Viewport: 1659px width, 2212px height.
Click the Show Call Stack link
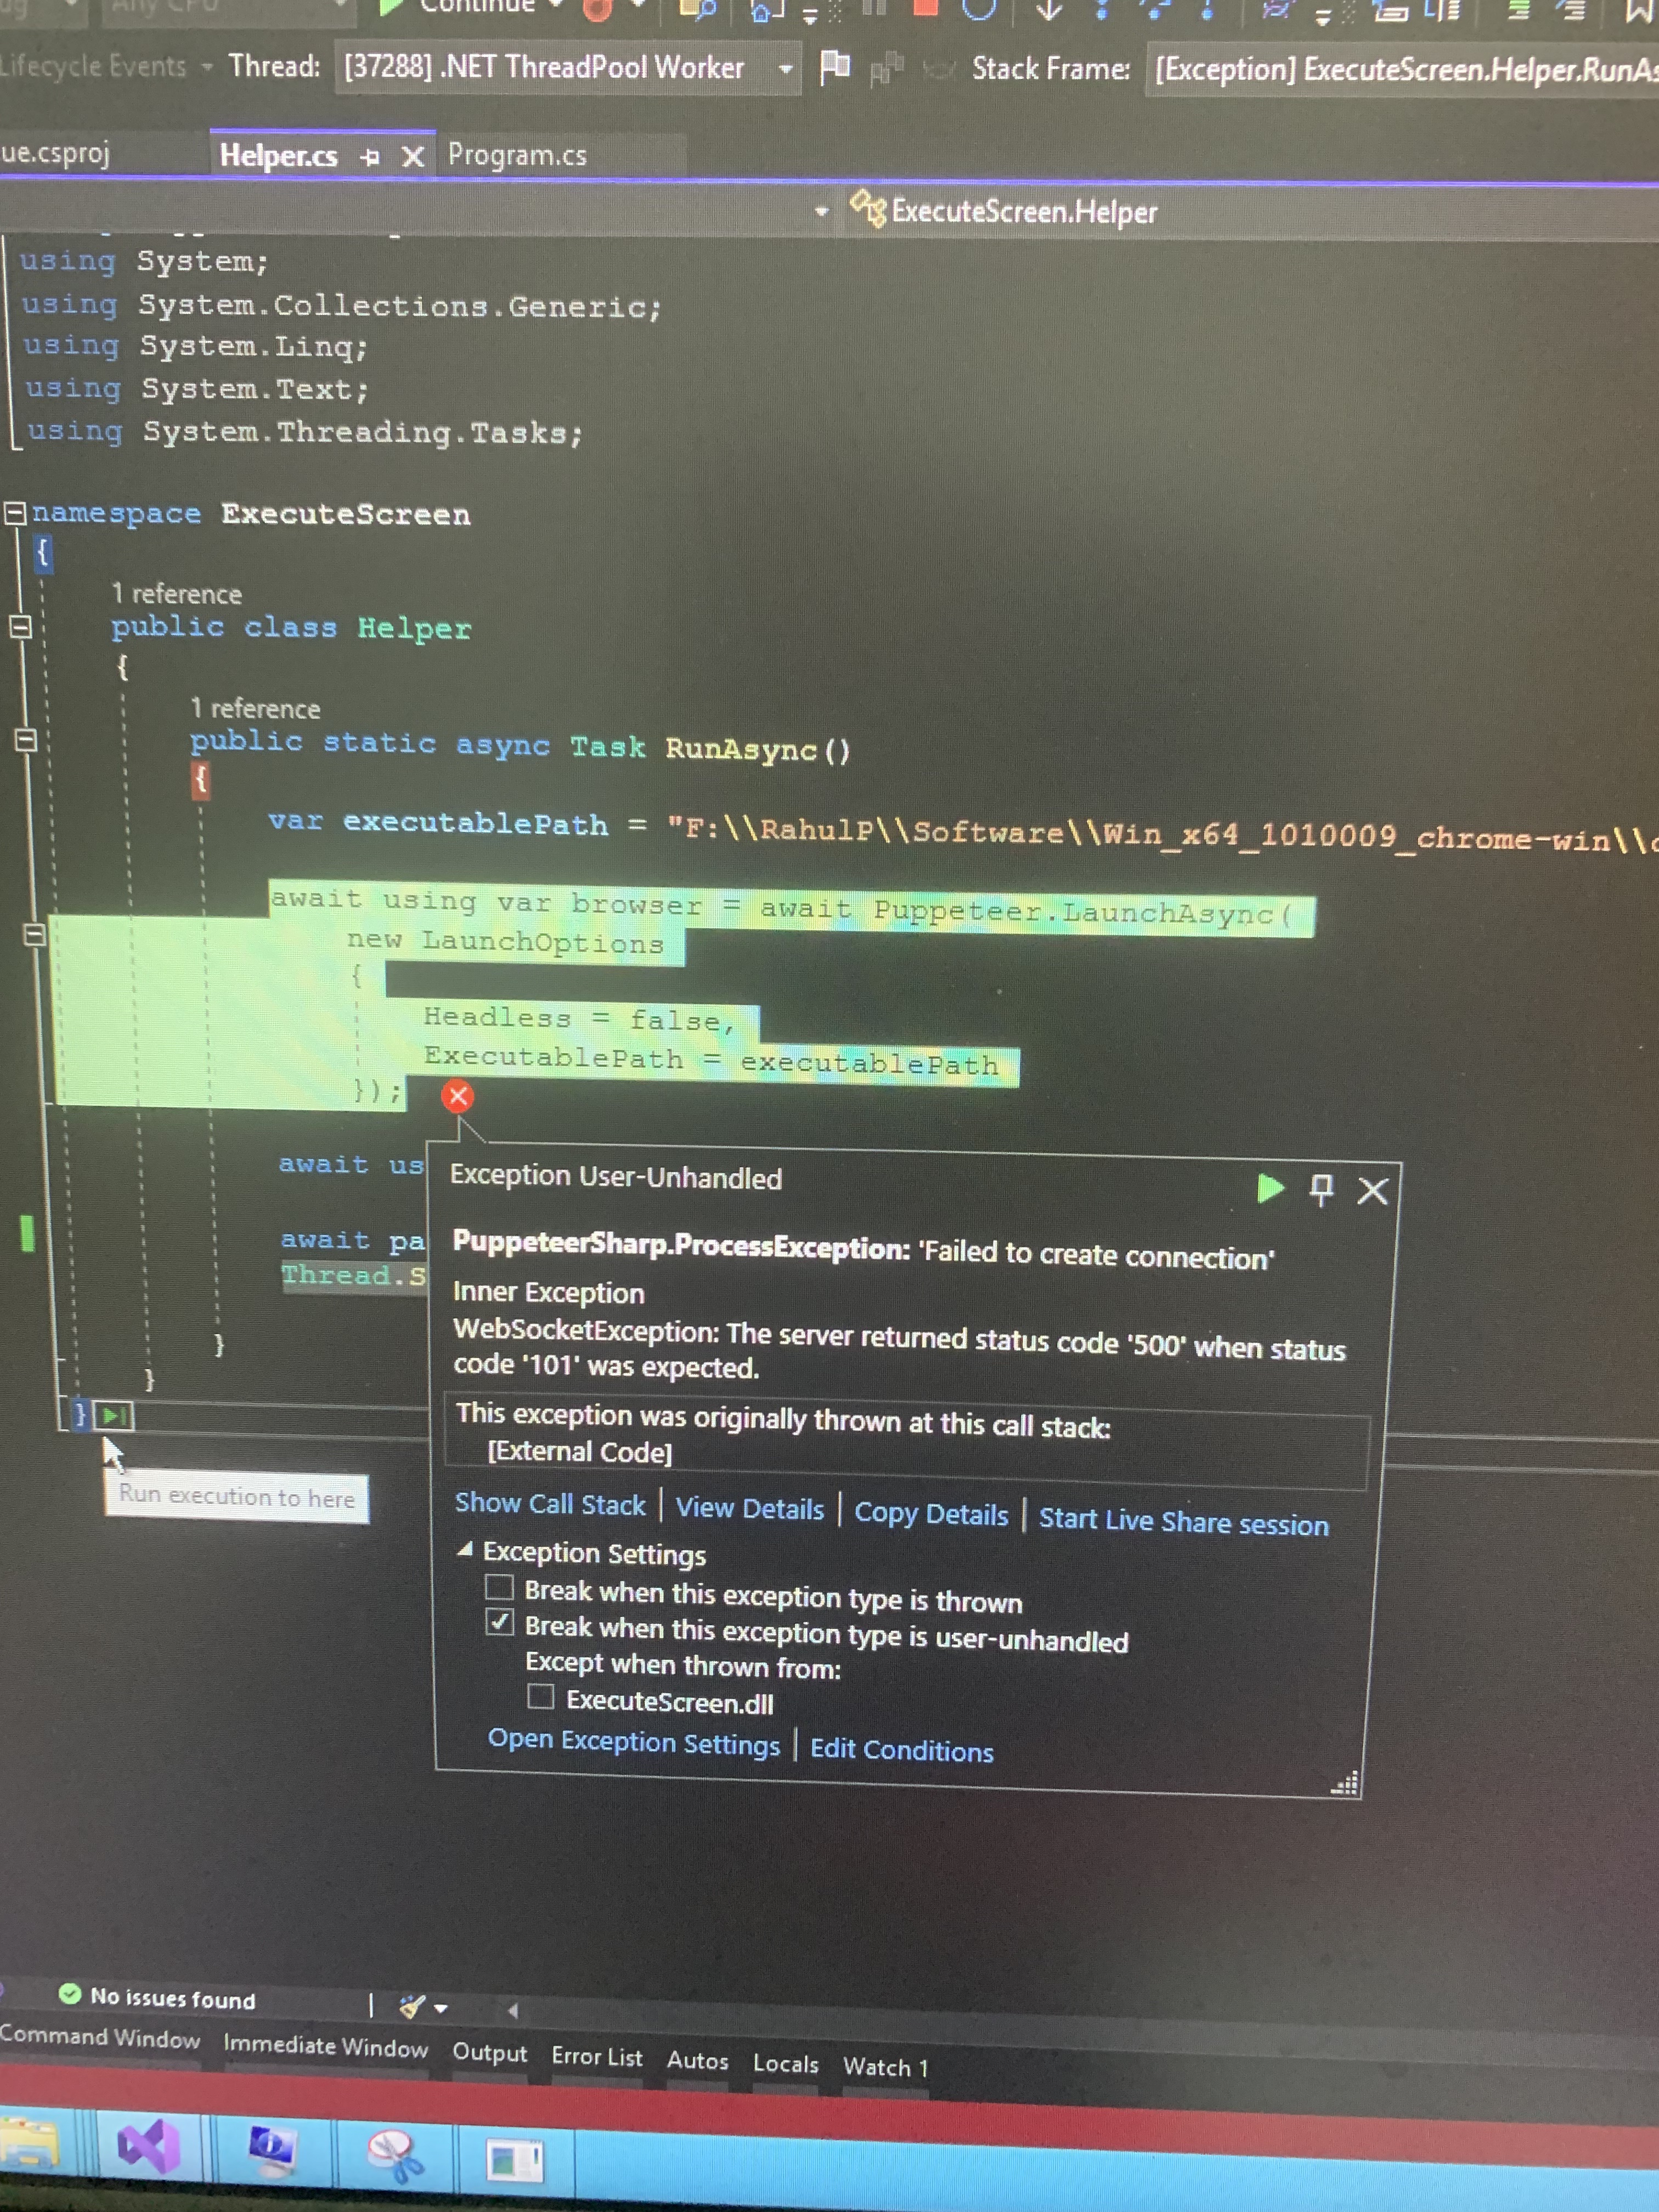[x=550, y=1504]
